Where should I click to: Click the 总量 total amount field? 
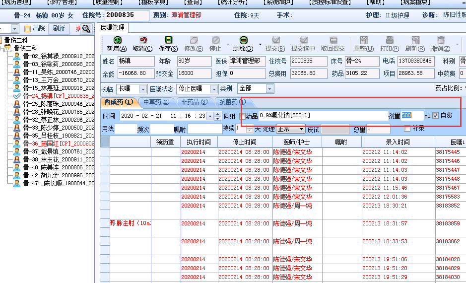point(378,129)
